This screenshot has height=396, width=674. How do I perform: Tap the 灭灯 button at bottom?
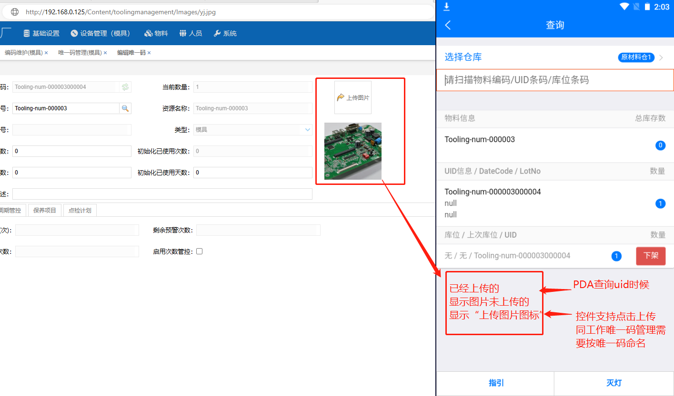pos(614,383)
